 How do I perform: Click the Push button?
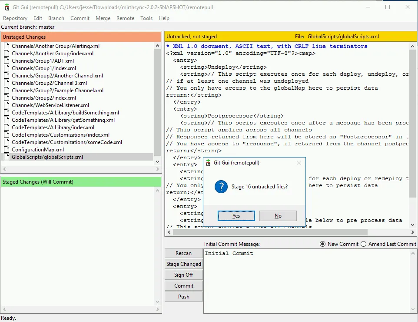tap(183, 296)
